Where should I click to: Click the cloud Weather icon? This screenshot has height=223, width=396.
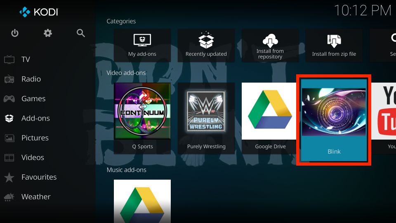click(x=9, y=197)
